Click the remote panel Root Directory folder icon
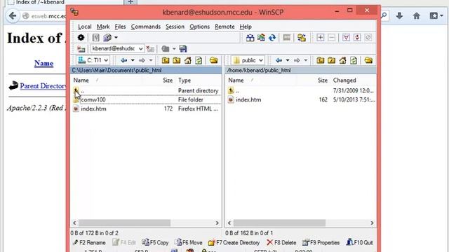Screen dimensions: 449x252 [x=332, y=60]
